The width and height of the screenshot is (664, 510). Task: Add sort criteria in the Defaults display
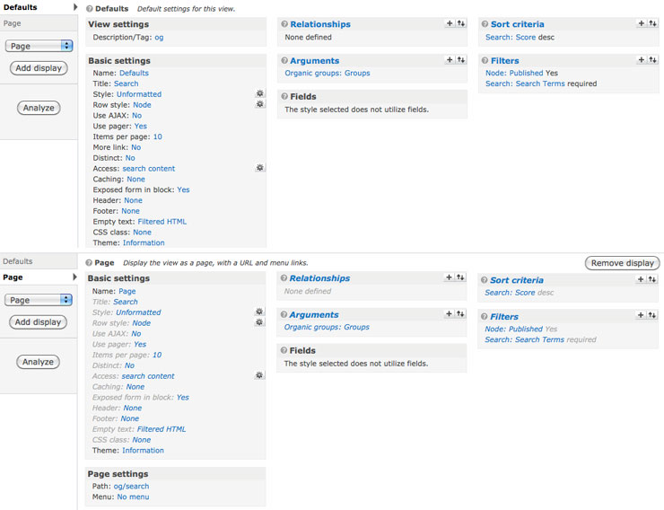click(x=642, y=23)
